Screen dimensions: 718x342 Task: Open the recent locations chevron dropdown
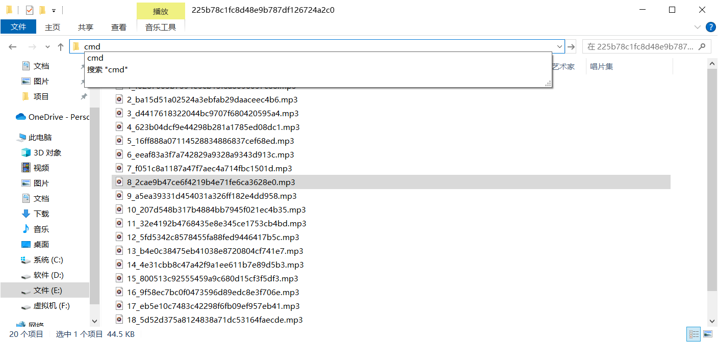[47, 46]
